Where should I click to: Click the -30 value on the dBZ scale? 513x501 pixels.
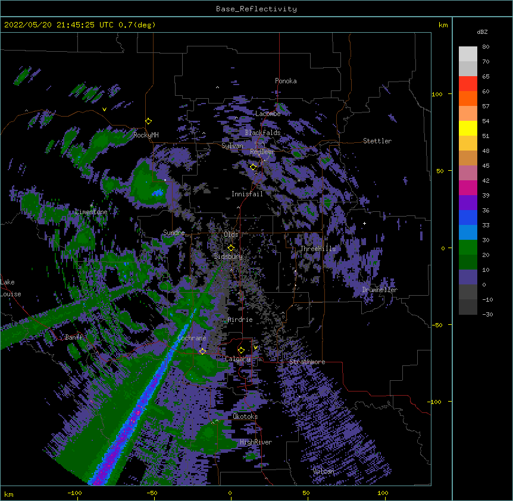[487, 315]
